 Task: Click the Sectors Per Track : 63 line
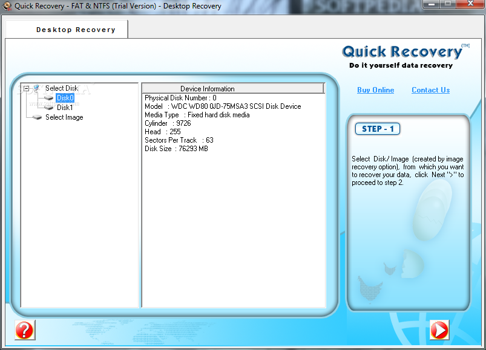tap(179, 140)
